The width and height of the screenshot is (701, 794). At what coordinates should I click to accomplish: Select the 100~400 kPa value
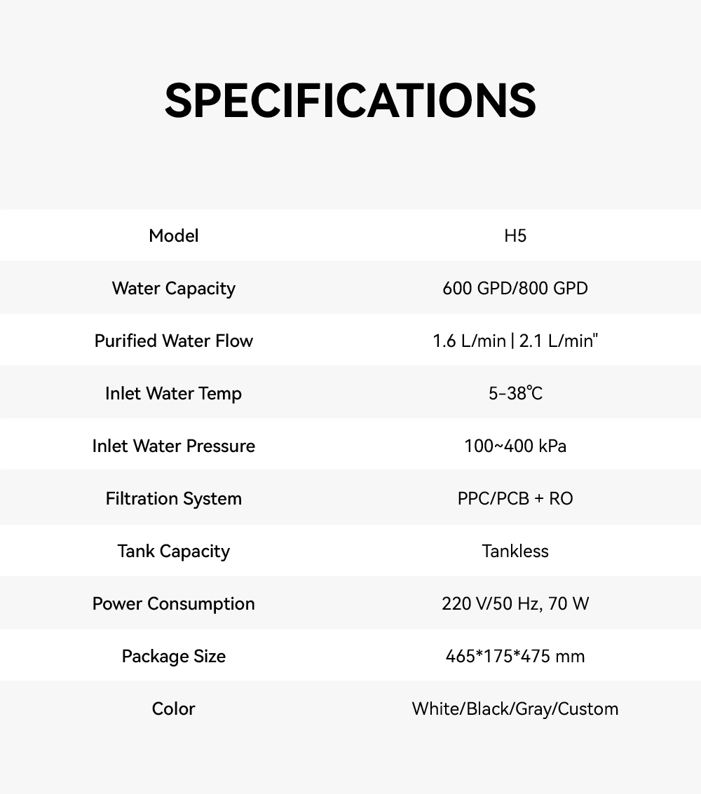(x=515, y=446)
